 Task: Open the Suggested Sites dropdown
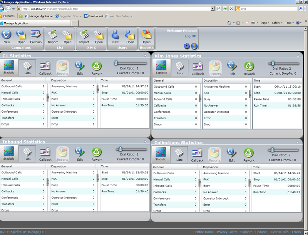(x=69, y=16)
